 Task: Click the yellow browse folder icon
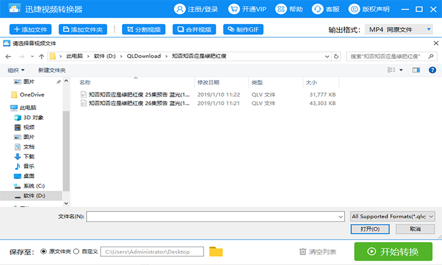pyautogui.click(x=216, y=251)
